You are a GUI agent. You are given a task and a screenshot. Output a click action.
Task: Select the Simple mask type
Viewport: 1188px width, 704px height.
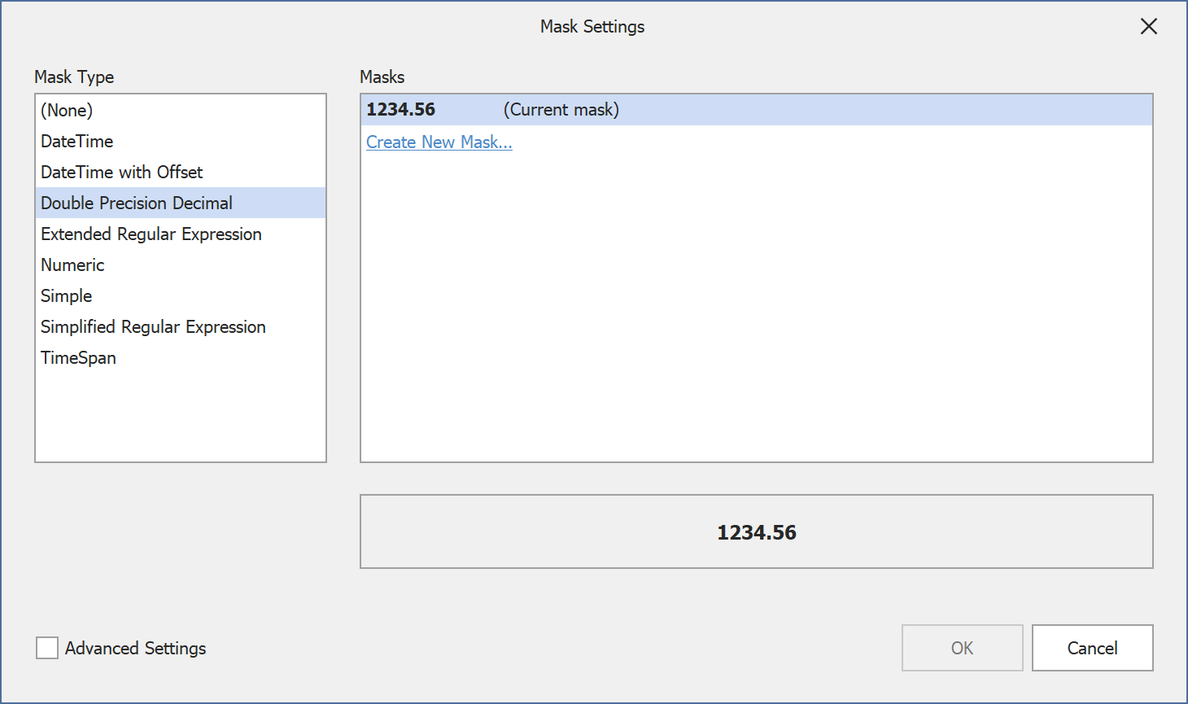click(x=67, y=295)
